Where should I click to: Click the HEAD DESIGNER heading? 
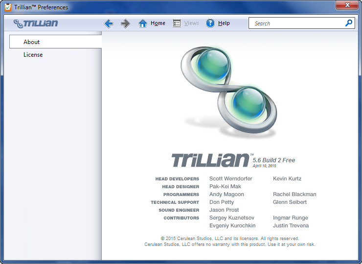(x=181, y=187)
